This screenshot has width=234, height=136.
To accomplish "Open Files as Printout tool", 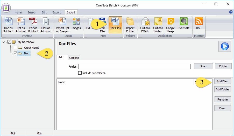I will 46,25.
